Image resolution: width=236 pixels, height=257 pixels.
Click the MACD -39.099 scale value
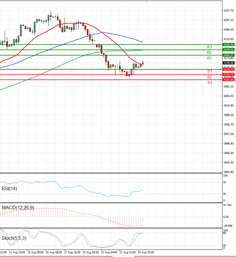tap(228, 226)
